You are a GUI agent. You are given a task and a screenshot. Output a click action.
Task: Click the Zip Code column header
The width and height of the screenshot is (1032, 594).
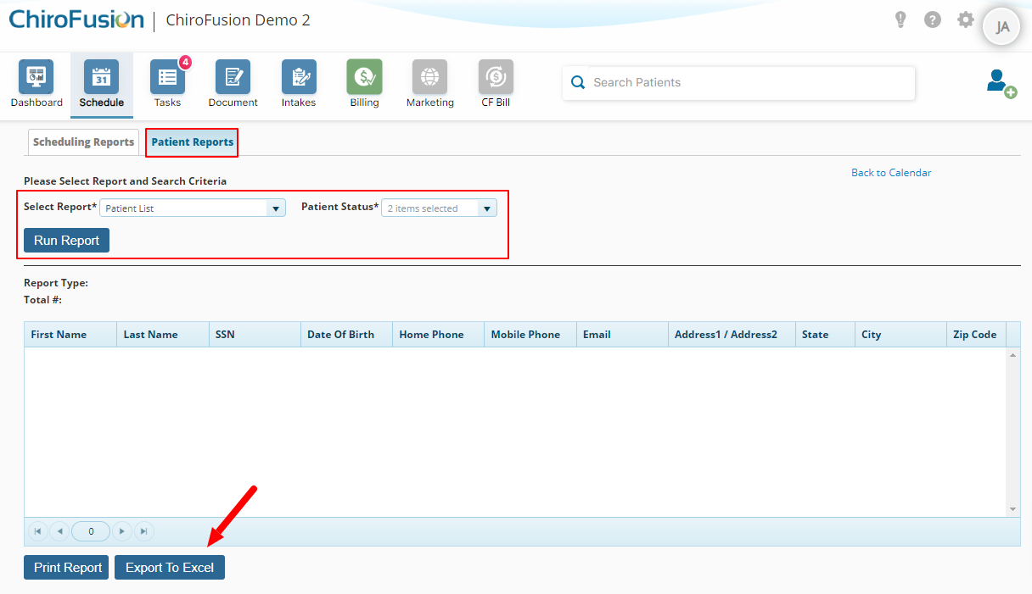click(x=976, y=335)
